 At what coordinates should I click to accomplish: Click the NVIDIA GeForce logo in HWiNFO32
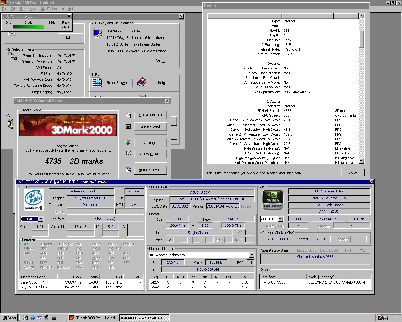273,200
